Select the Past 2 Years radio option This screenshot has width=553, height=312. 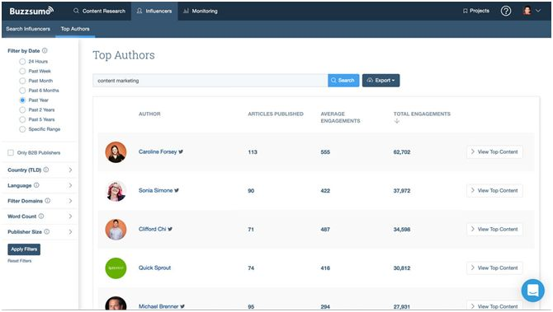coord(22,110)
